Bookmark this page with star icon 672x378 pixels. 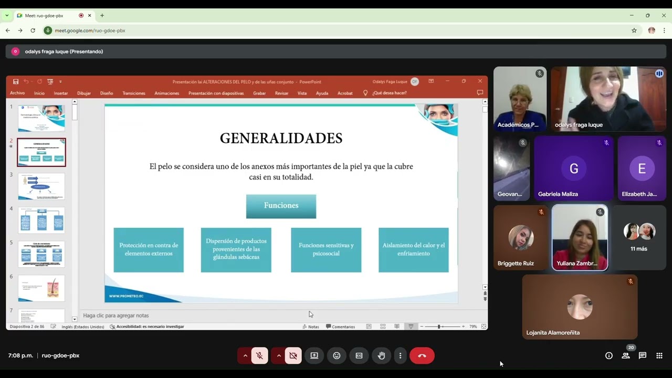[x=634, y=30]
